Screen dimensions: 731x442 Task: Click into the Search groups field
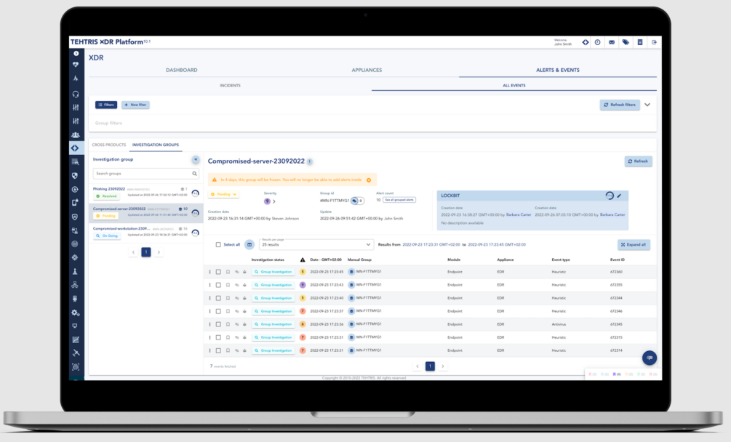145,173
